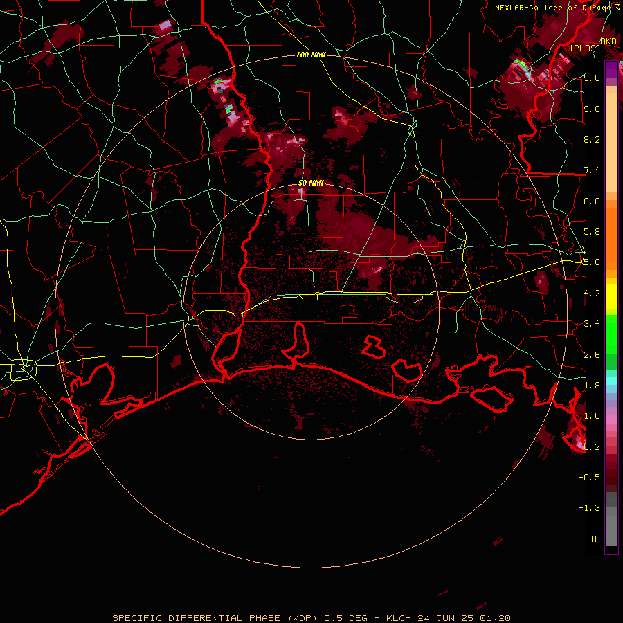Viewport: 623px width, 623px height.
Task: Pick the orange color bar segment
Action: pyautogui.click(x=611, y=240)
